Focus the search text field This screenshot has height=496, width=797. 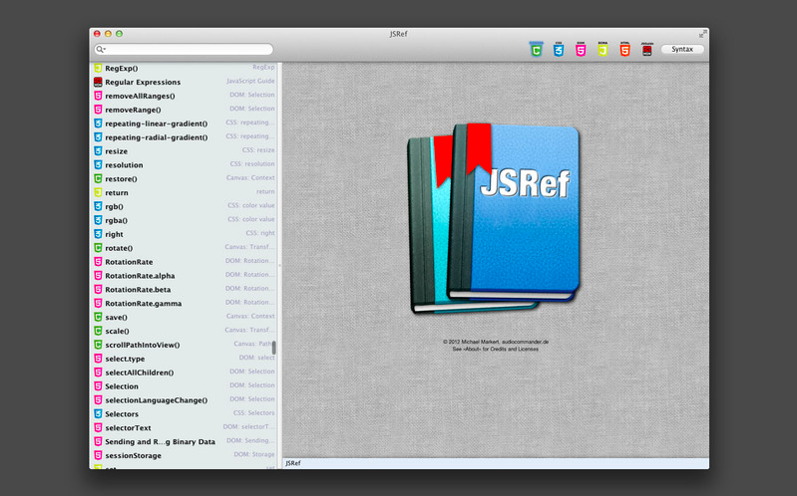click(190, 50)
